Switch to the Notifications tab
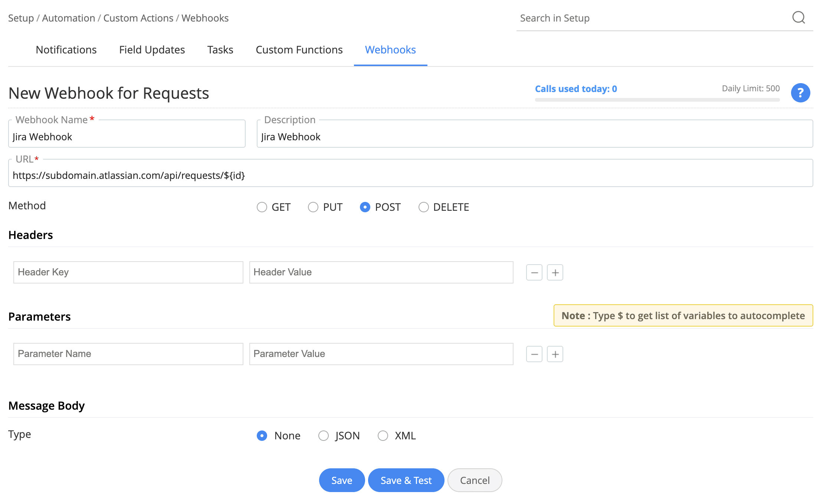The height and width of the screenshot is (498, 820). [66, 50]
